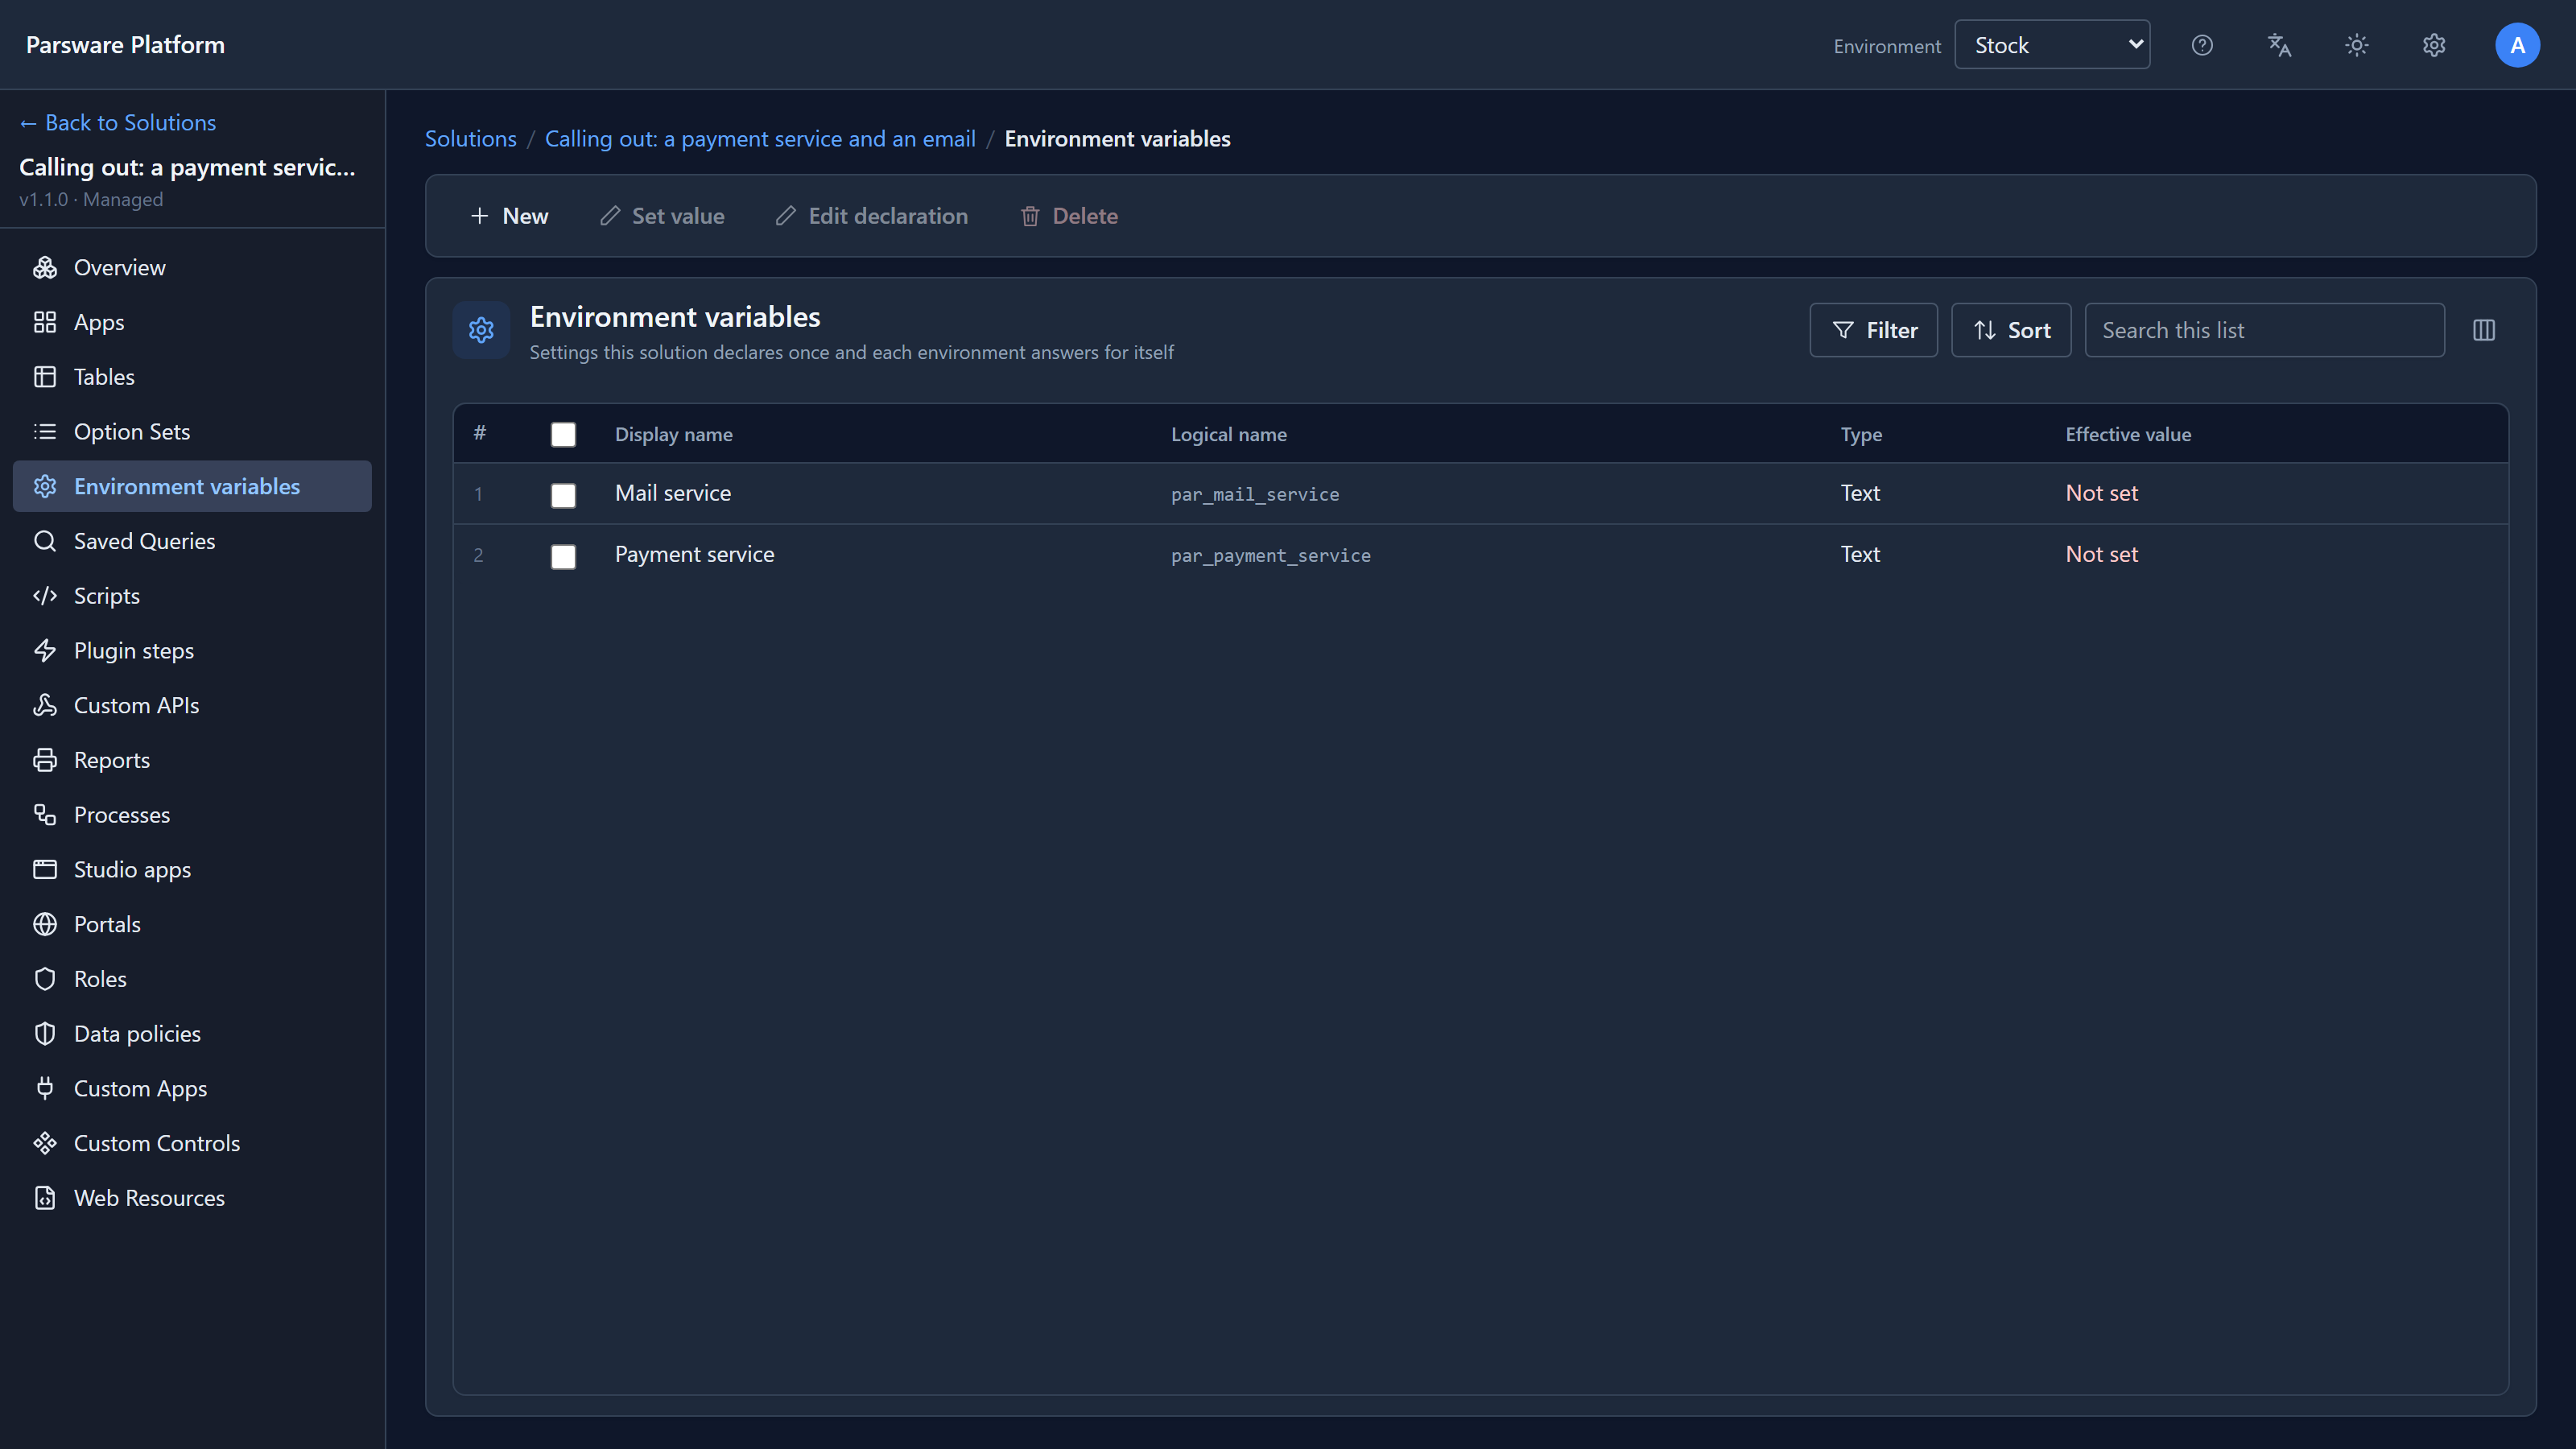Click the Data policies shield icon
This screenshot has height=1449, width=2576.
pyautogui.click(x=45, y=1034)
